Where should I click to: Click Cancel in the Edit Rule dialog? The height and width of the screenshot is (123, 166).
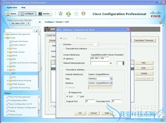94,113
